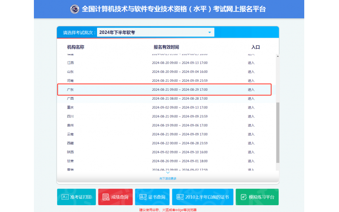The height and width of the screenshot is (212, 339).
Task: Open the exam batch dropdown 2024年下半年软考
Action: point(156,33)
